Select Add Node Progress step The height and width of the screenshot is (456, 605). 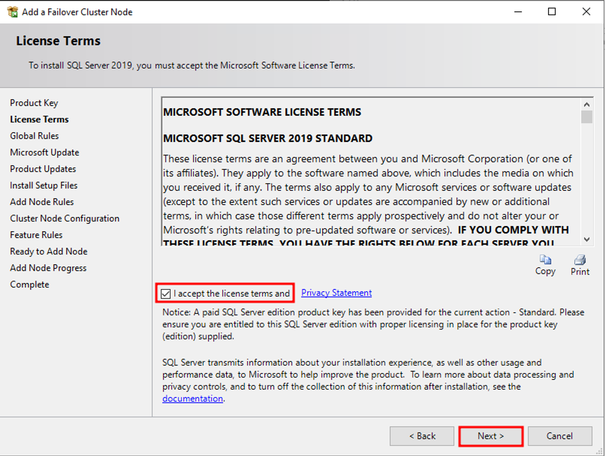pyautogui.click(x=48, y=268)
